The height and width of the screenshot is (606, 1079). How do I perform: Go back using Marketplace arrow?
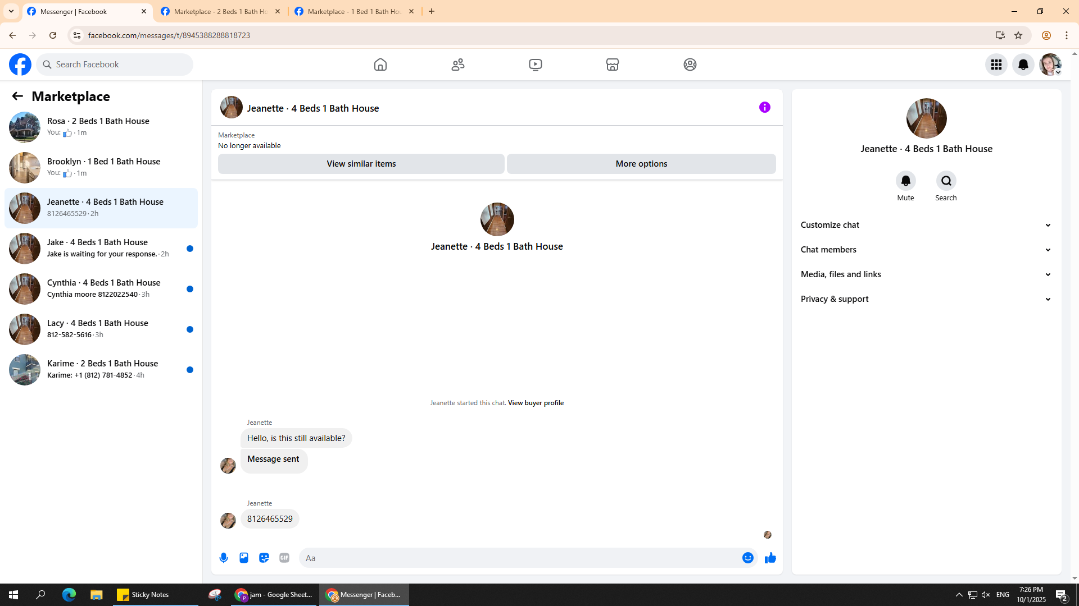click(17, 96)
